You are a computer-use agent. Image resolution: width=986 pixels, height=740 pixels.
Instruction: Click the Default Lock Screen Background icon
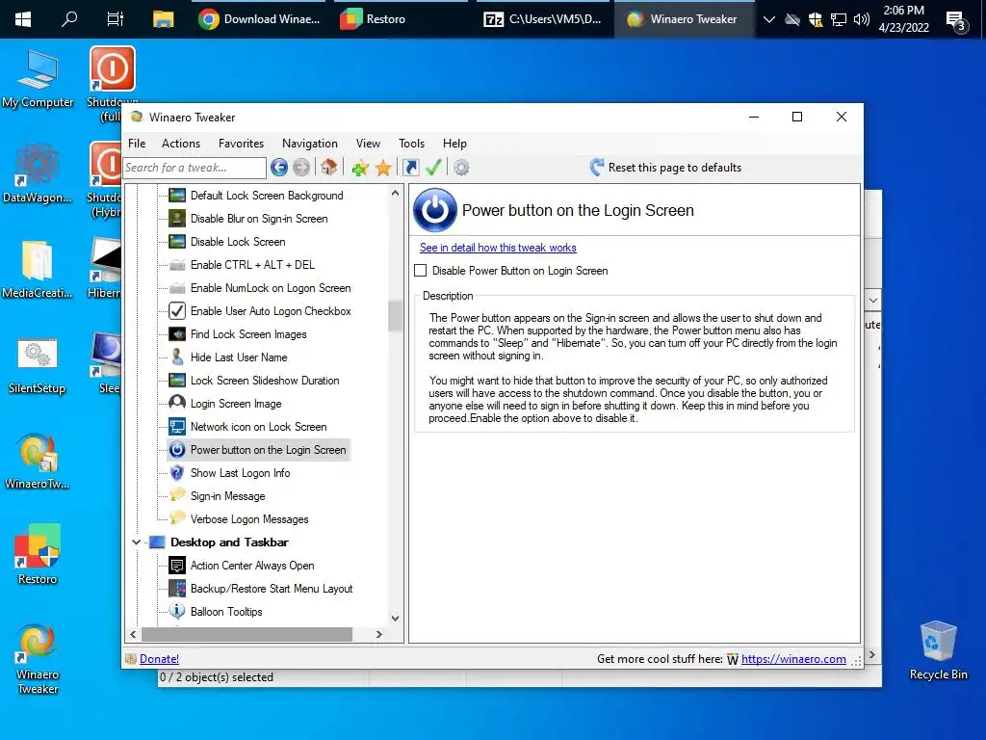tap(177, 195)
